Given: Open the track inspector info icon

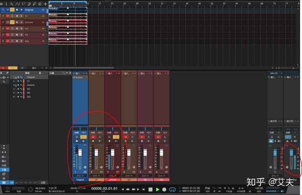Looking at the screenshot, I should 6,4.
